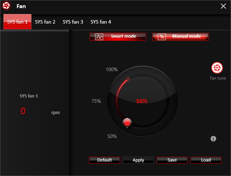Click the red knob on the dial
Image resolution: width=231 pixels, height=176 pixels.
click(127, 122)
